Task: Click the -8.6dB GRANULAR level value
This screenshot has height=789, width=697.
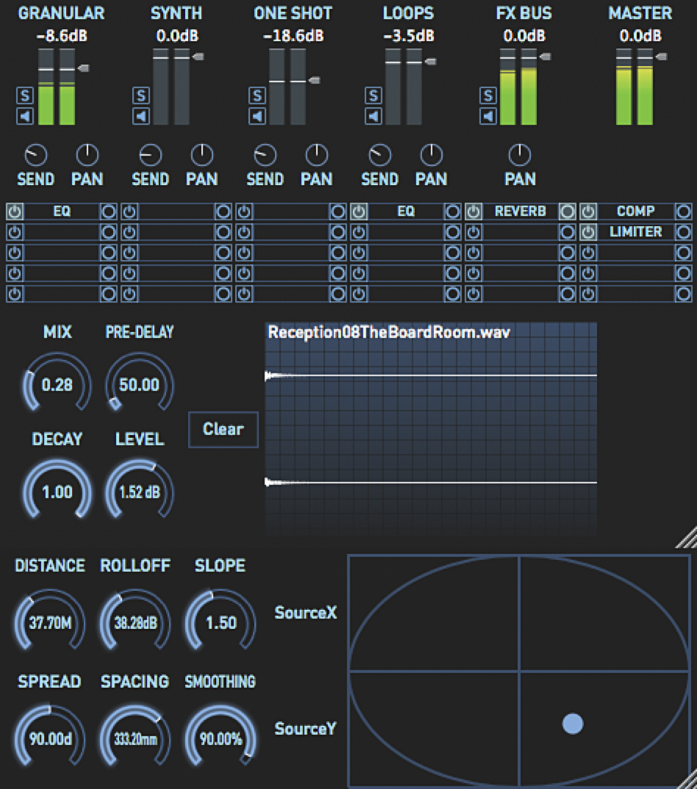Action: [62, 36]
